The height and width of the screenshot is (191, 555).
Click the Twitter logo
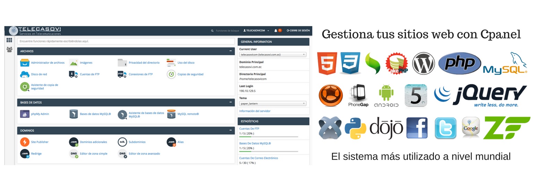coord(446,128)
